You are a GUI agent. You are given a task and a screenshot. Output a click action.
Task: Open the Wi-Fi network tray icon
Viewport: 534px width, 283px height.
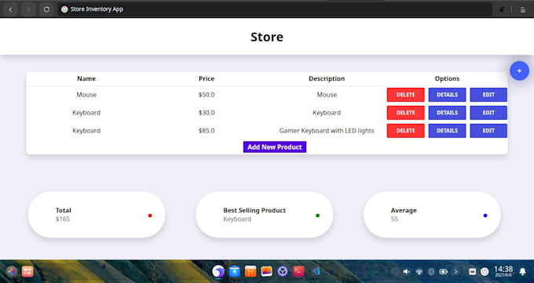coord(419,272)
